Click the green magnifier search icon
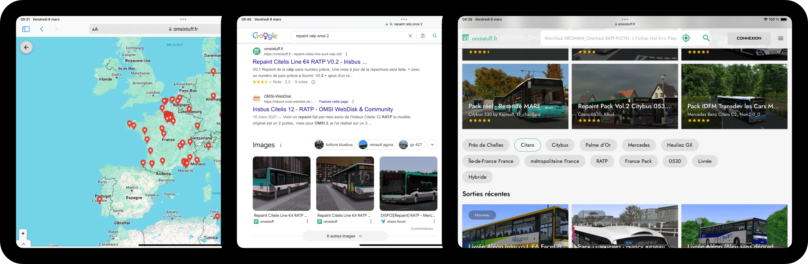Viewport: 808px width, 264px height. [x=706, y=38]
